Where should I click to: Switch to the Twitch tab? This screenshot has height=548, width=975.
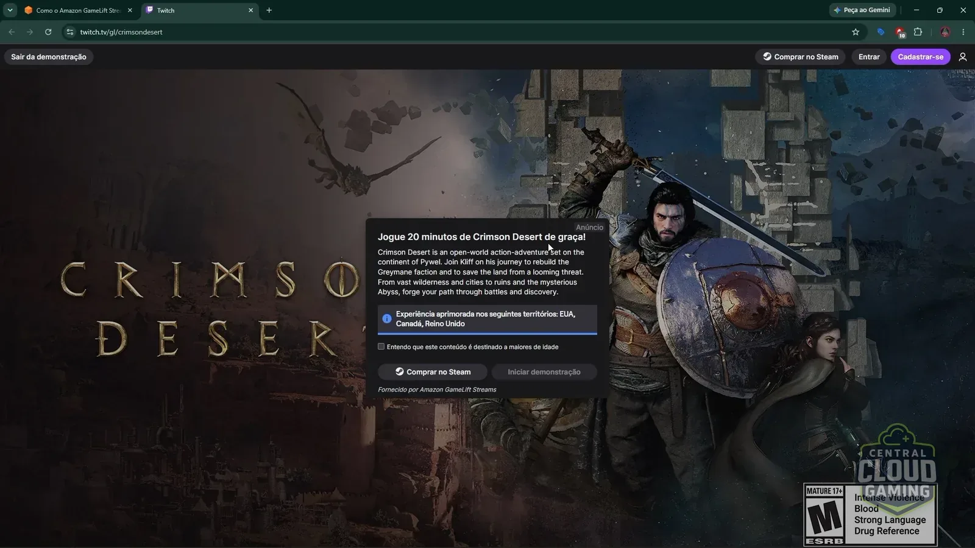[x=199, y=10]
